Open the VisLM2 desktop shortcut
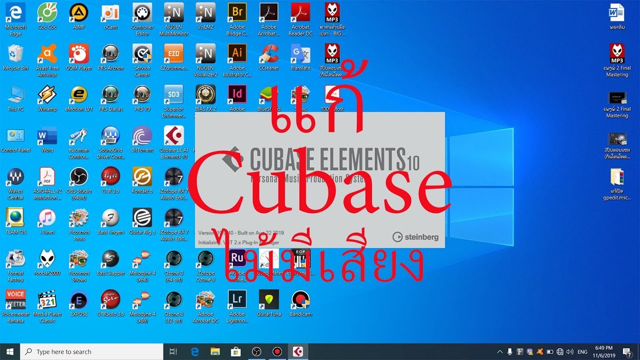The width and height of the screenshot is (640, 360). pyautogui.click(x=205, y=15)
